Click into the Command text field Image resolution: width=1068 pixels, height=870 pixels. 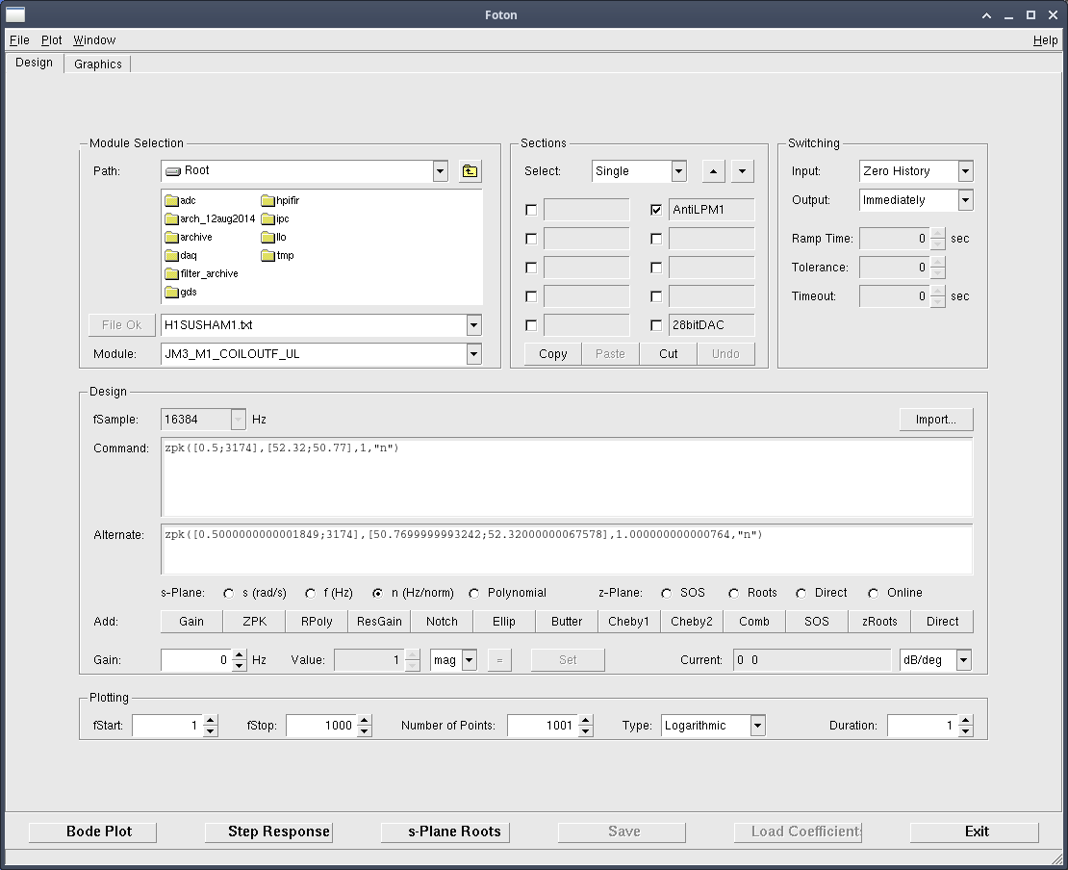pos(567,476)
